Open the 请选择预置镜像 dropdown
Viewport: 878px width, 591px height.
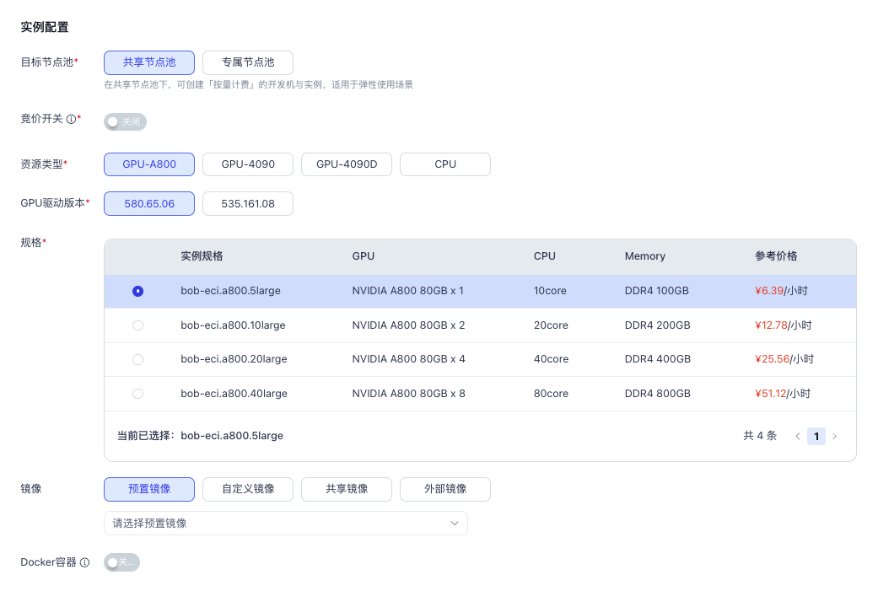(278, 524)
